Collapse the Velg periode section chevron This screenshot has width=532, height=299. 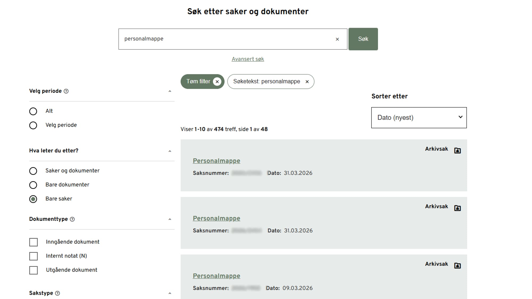170,91
